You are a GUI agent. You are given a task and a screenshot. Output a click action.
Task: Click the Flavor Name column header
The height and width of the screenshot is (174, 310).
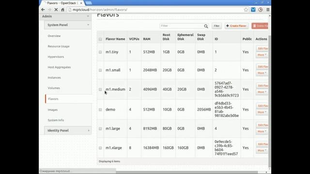click(x=115, y=39)
